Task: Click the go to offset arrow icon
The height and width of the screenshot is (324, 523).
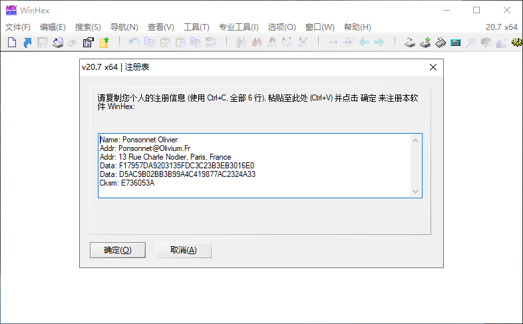Action: (x=333, y=43)
